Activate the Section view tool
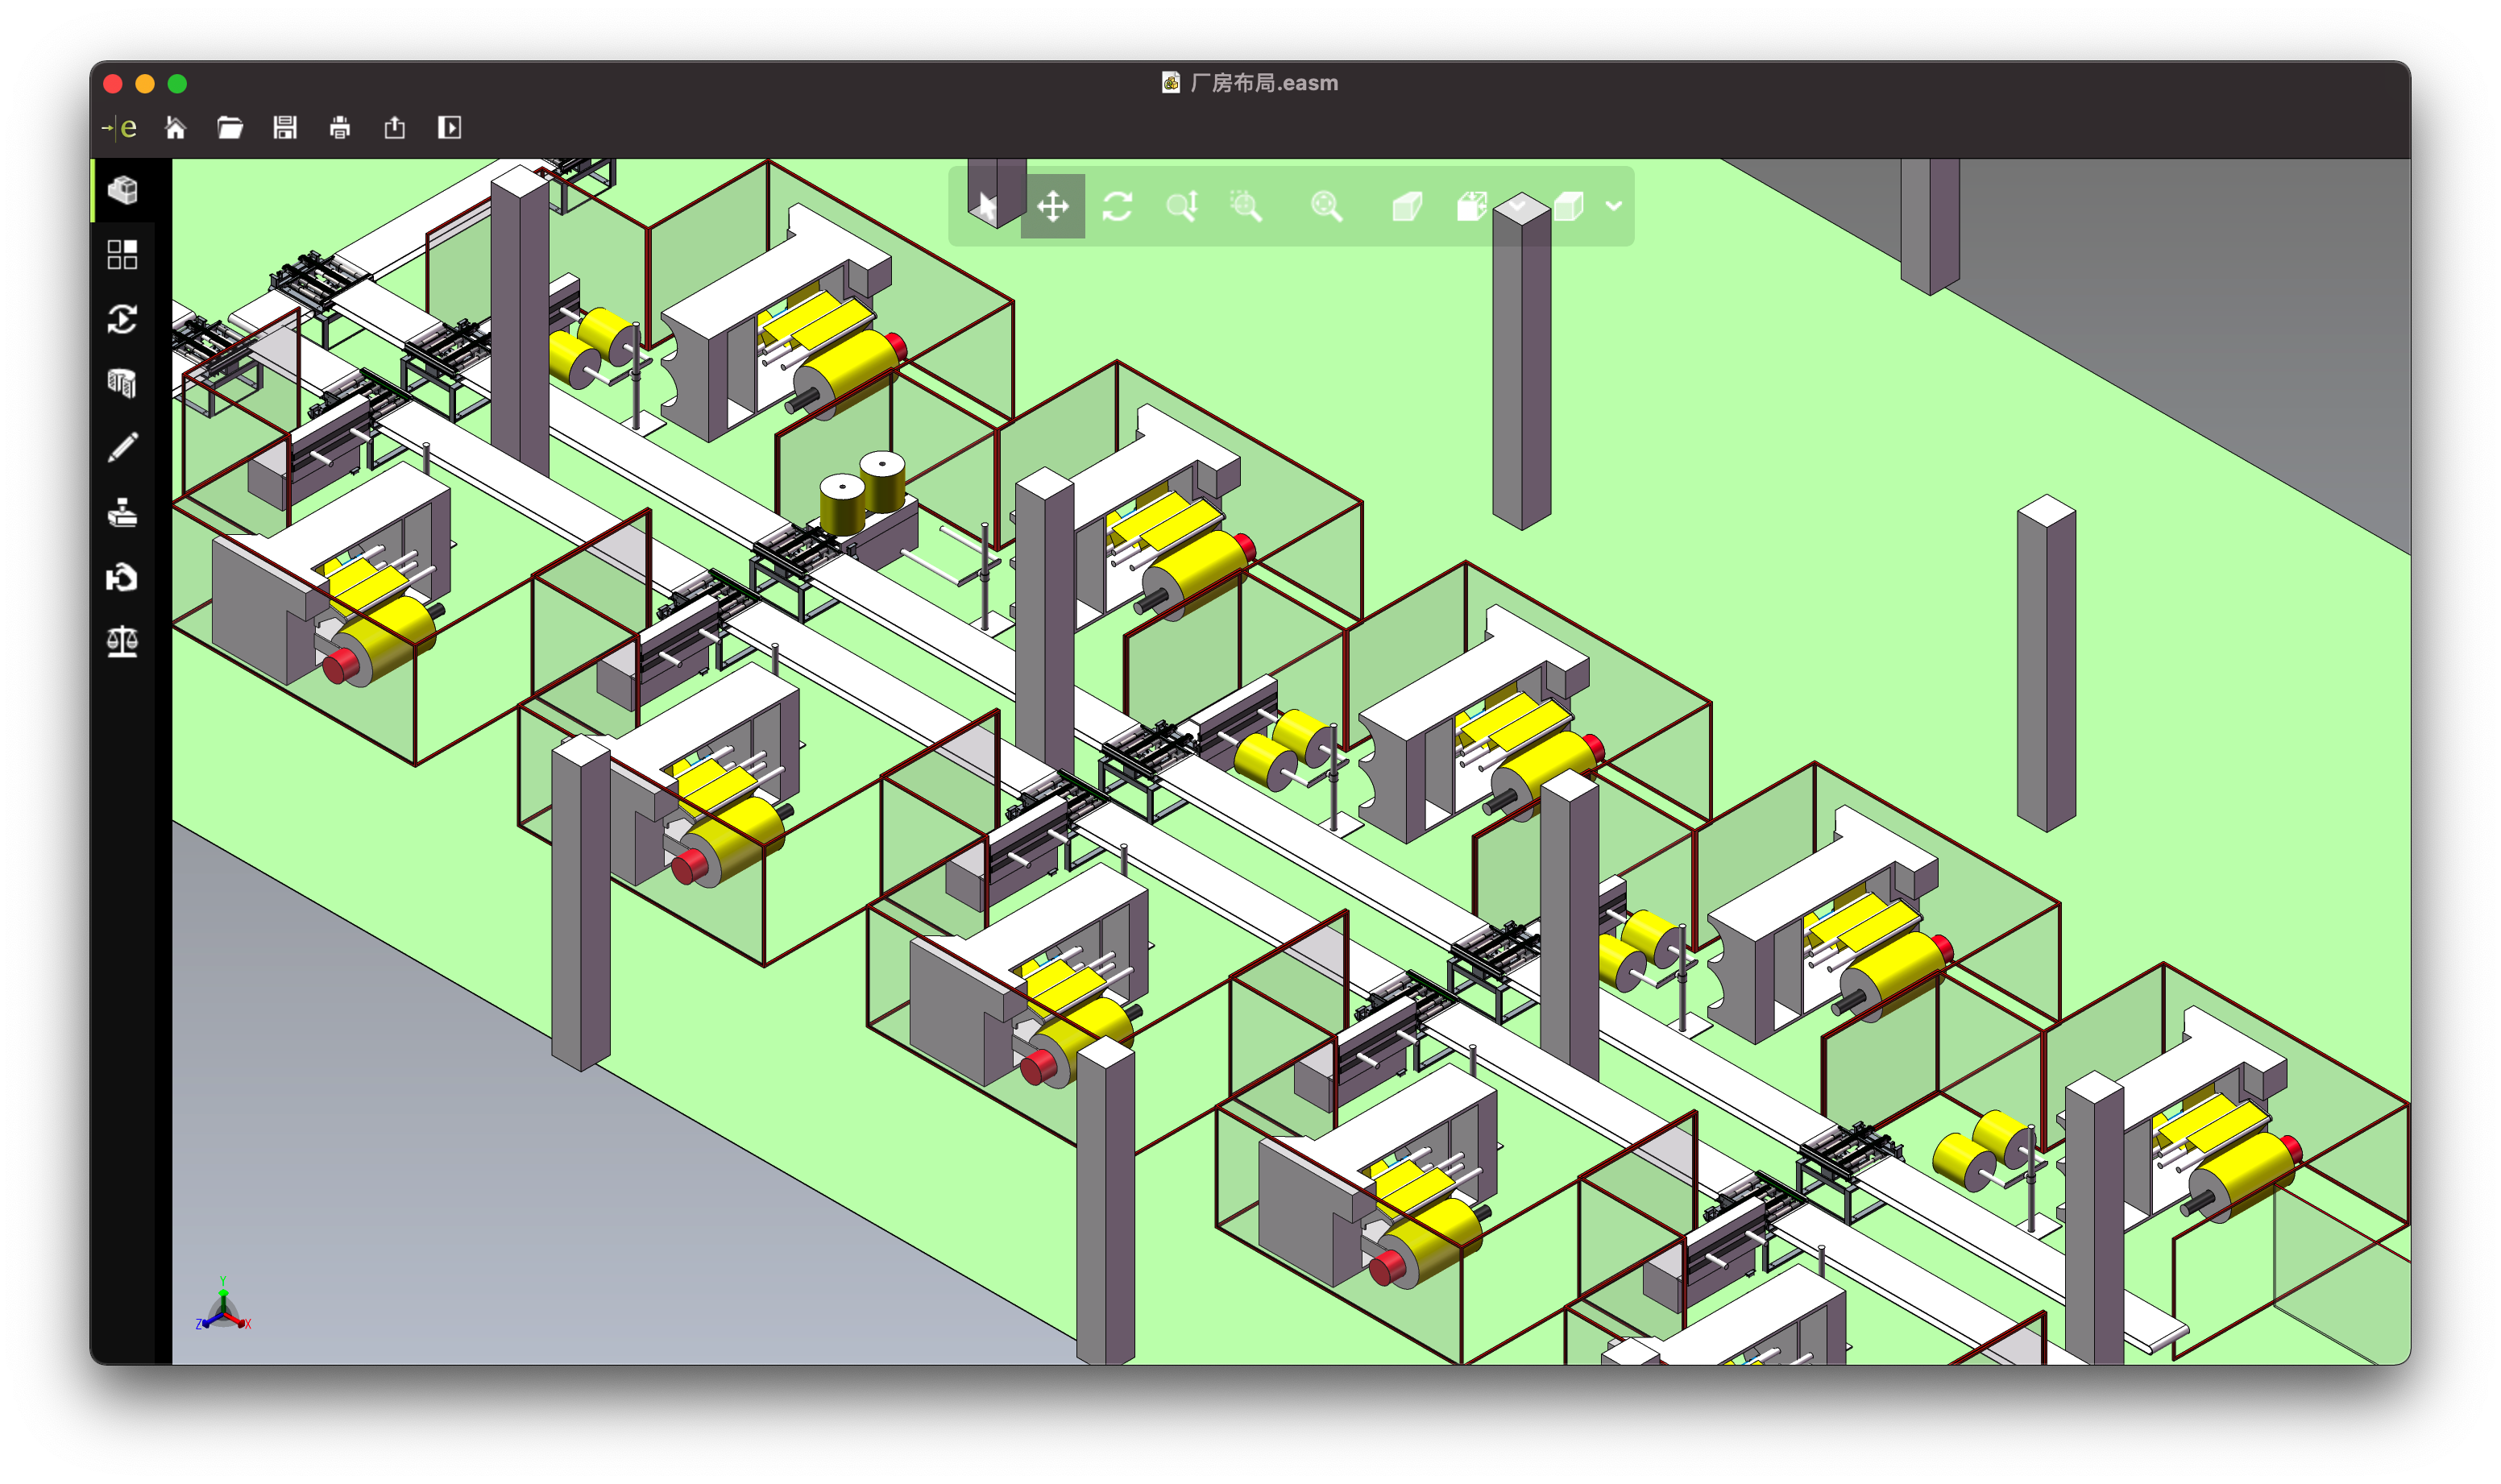The height and width of the screenshot is (1484, 2501). (x=122, y=383)
